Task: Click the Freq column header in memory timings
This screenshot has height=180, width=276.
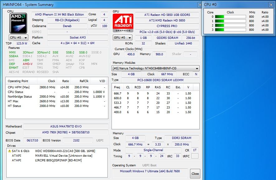Action: coord(117,87)
